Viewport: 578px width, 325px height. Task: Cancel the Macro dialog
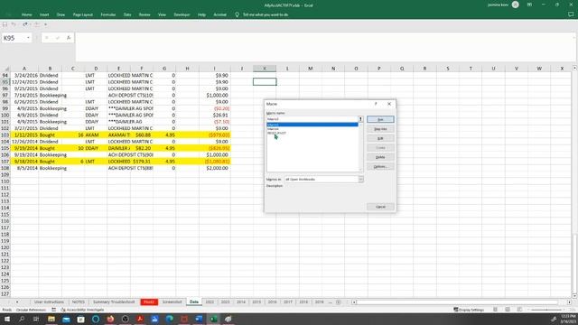tap(380, 207)
